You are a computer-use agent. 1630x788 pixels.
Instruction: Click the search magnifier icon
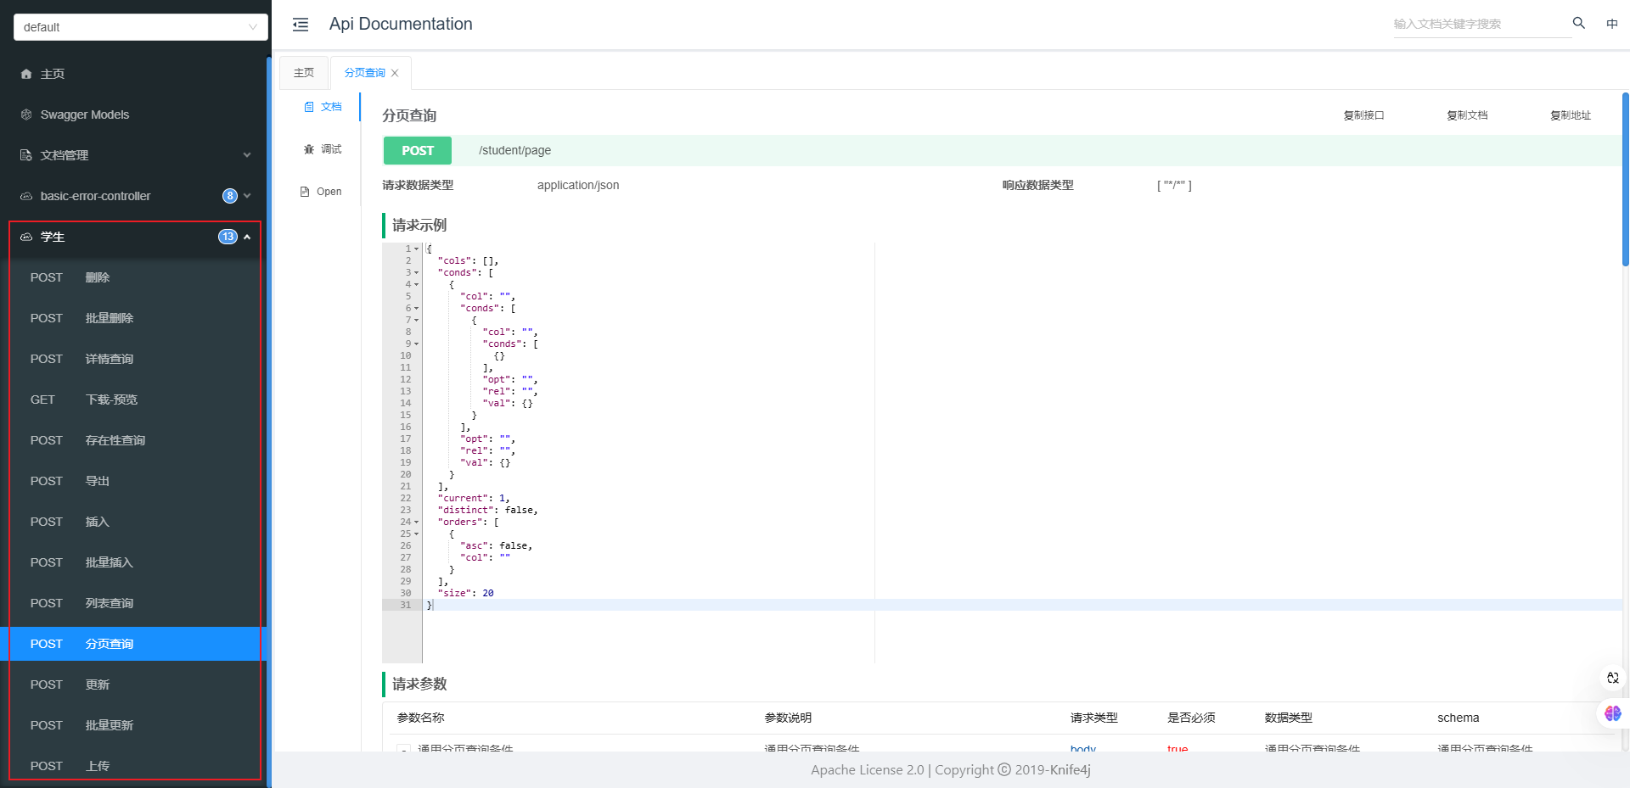tap(1579, 23)
